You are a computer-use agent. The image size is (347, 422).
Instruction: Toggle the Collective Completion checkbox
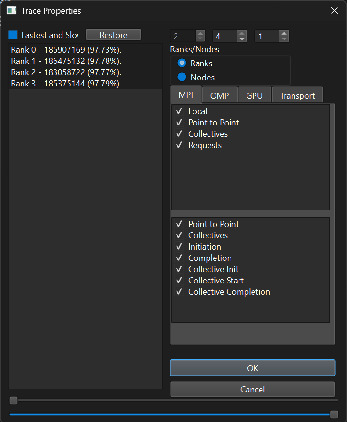click(x=179, y=291)
